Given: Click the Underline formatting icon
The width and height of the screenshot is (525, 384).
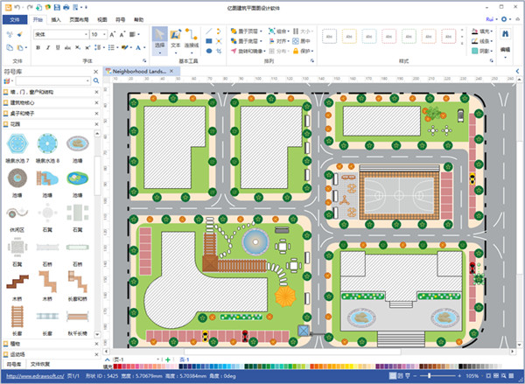Looking at the screenshot, I should tap(59, 48).
